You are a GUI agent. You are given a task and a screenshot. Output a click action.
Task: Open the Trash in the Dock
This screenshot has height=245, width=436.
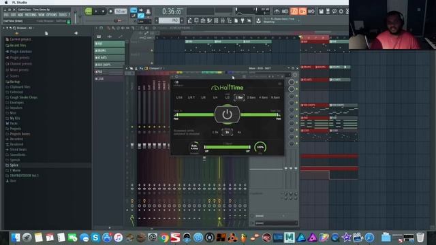[420, 238]
